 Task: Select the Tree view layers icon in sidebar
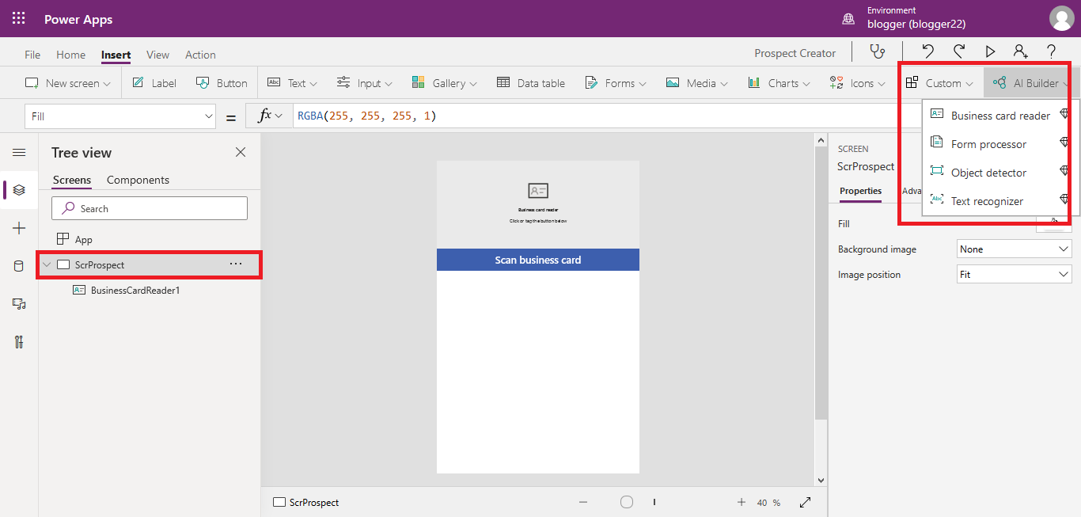click(19, 190)
